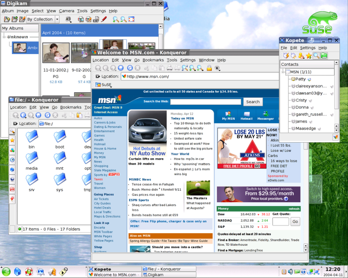Toggle Digikam full screen icon

(x=131, y=19)
